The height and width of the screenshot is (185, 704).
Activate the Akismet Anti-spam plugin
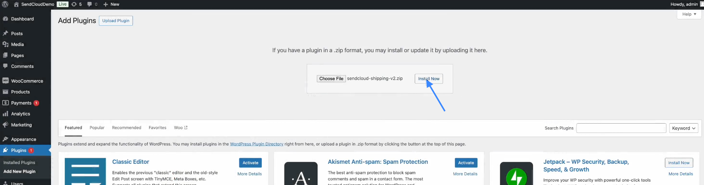[466, 163]
